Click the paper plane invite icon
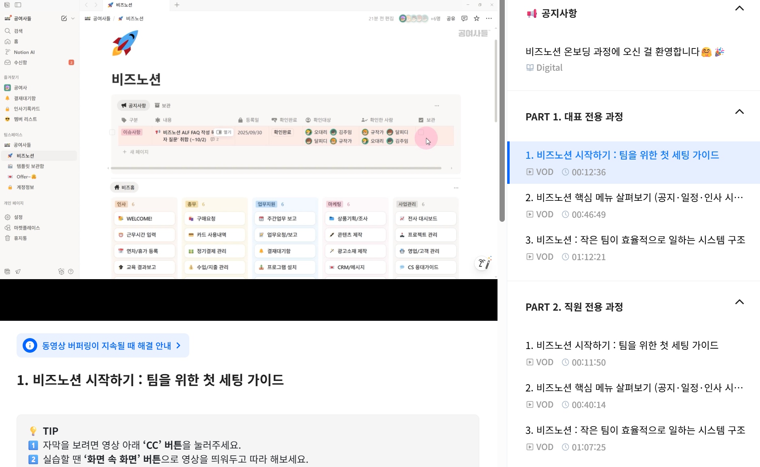The width and height of the screenshot is (760, 467). click(x=18, y=271)
